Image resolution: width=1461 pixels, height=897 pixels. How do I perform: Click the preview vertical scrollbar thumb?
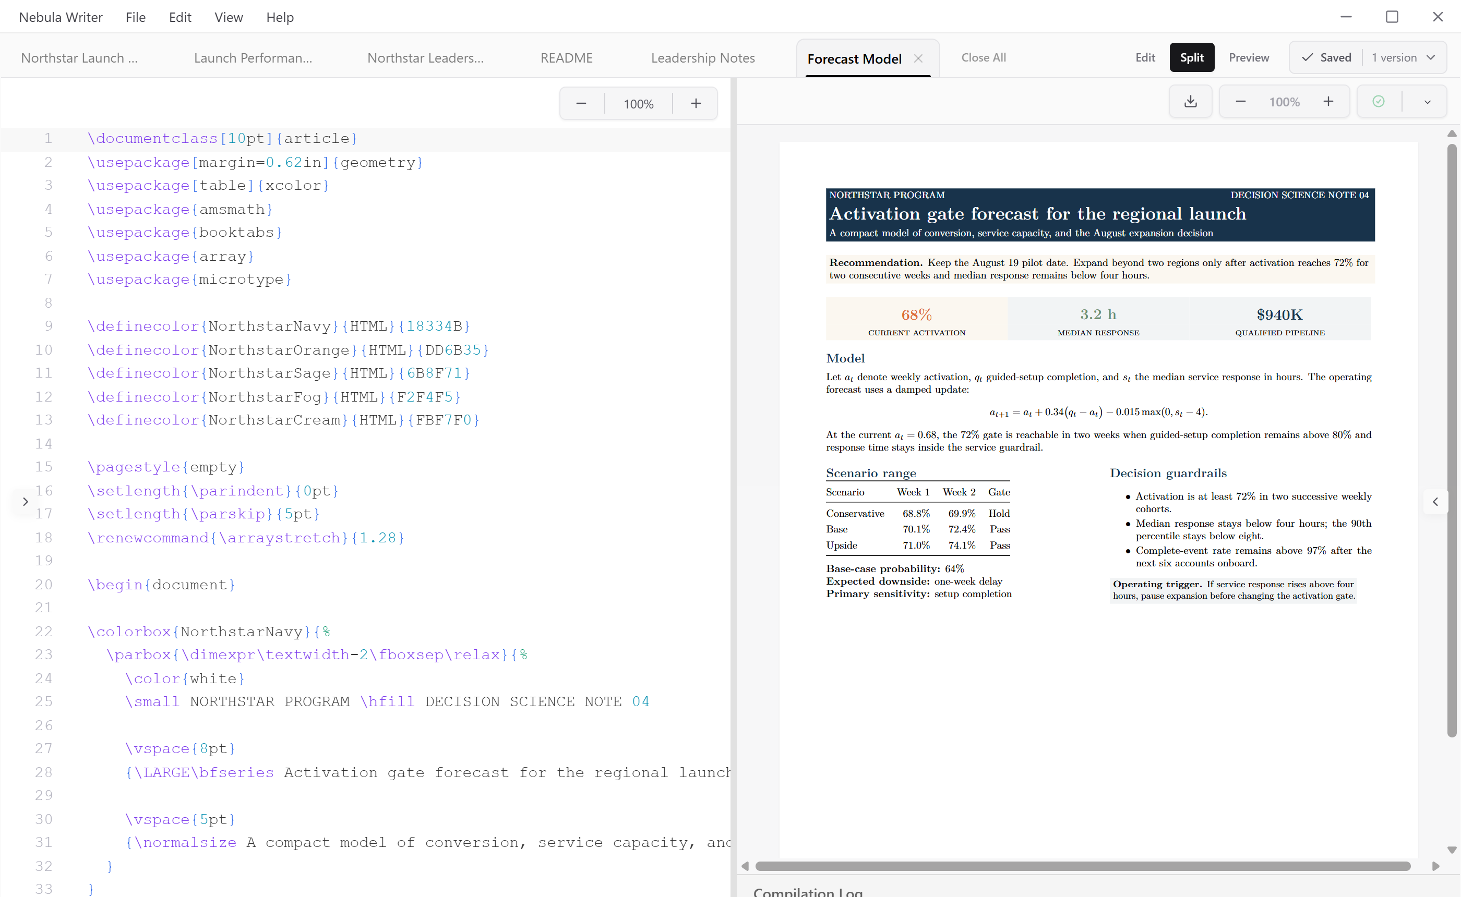(1452, 440)
